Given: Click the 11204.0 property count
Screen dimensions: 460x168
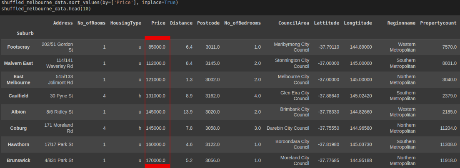Looking at the screenshot, I should click(x=448, y=128).
